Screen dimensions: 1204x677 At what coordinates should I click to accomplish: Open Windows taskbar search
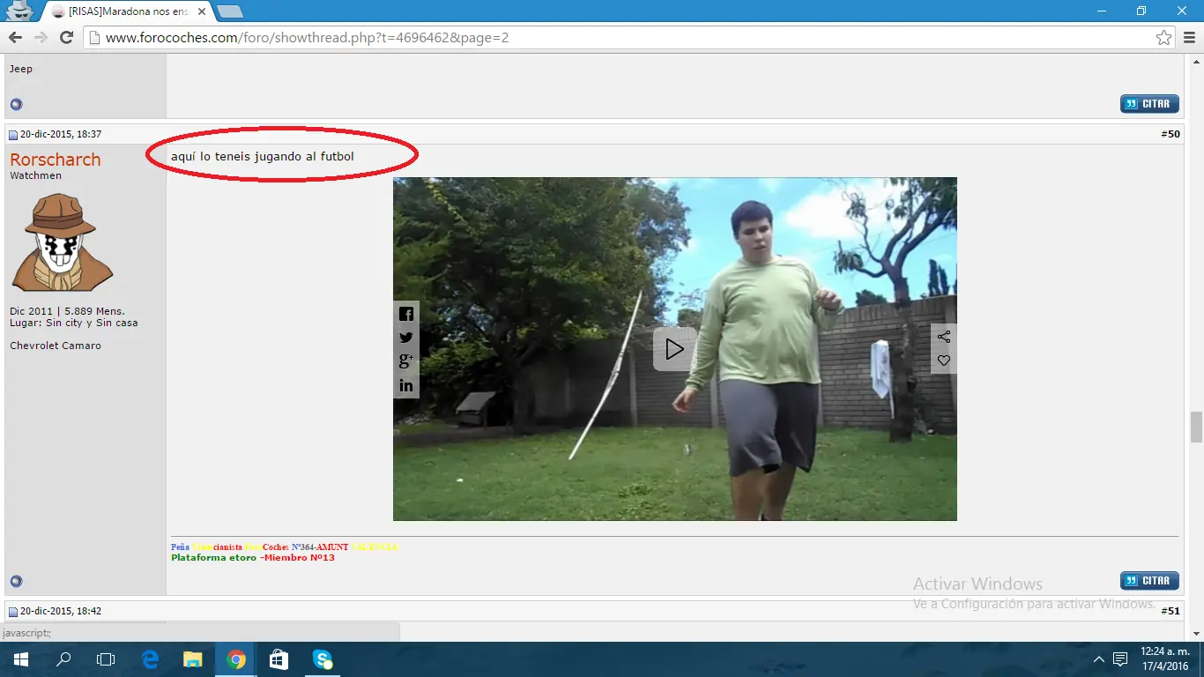pyautogui.click(x=63, y=659)
